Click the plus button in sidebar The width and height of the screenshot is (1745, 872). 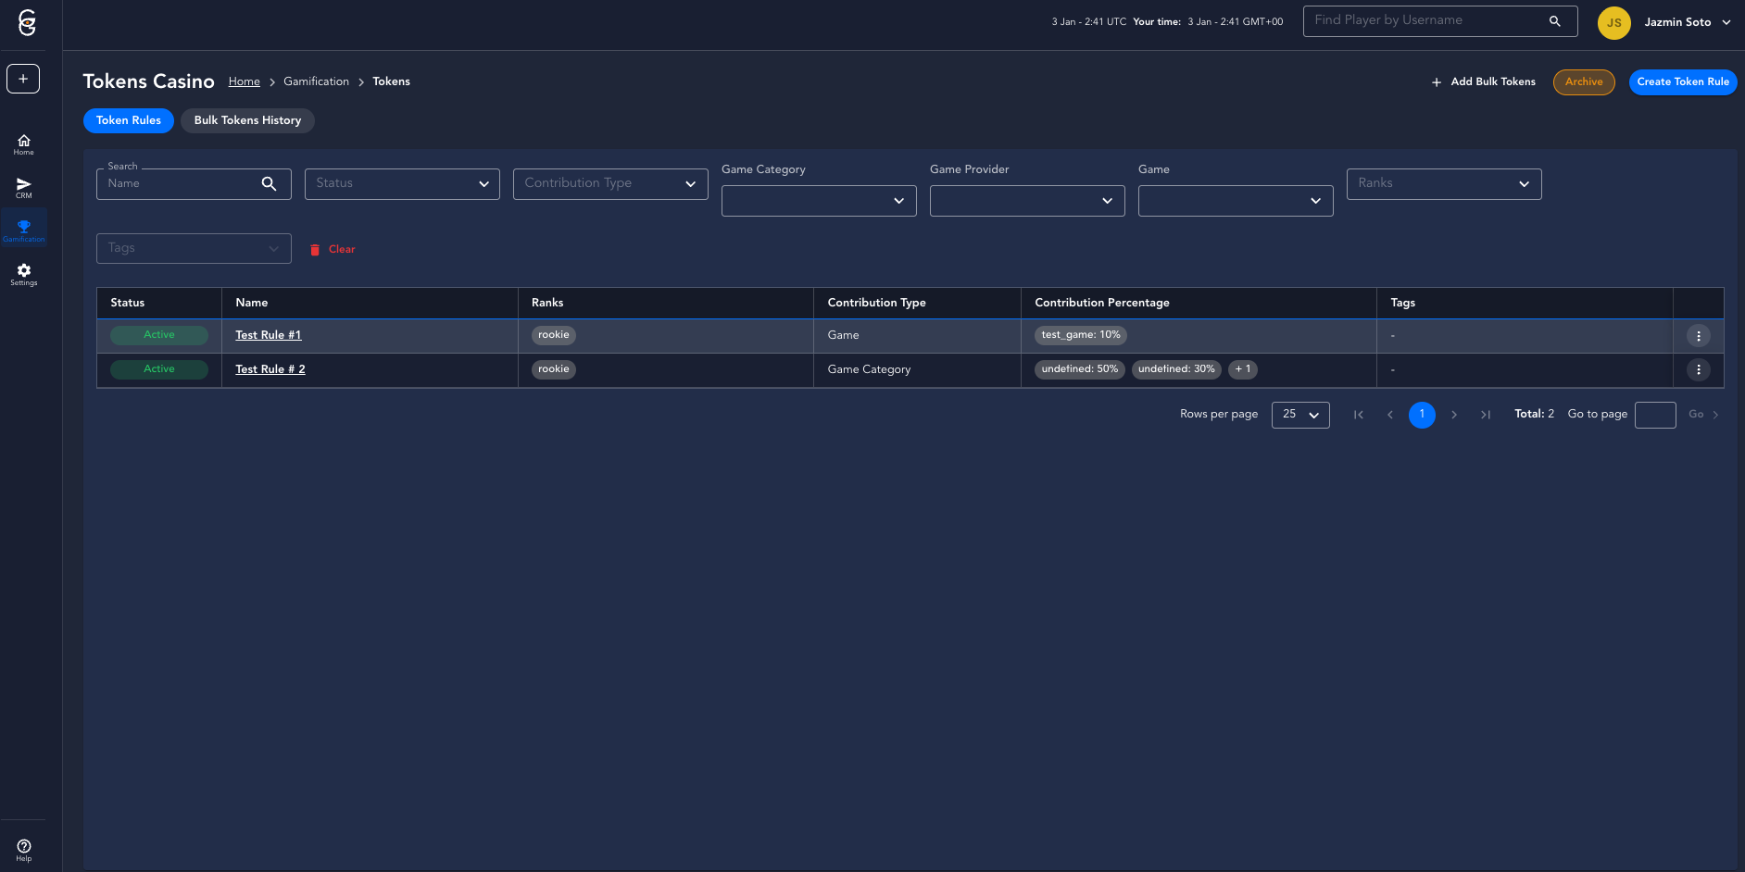click(x=23, y=79)
